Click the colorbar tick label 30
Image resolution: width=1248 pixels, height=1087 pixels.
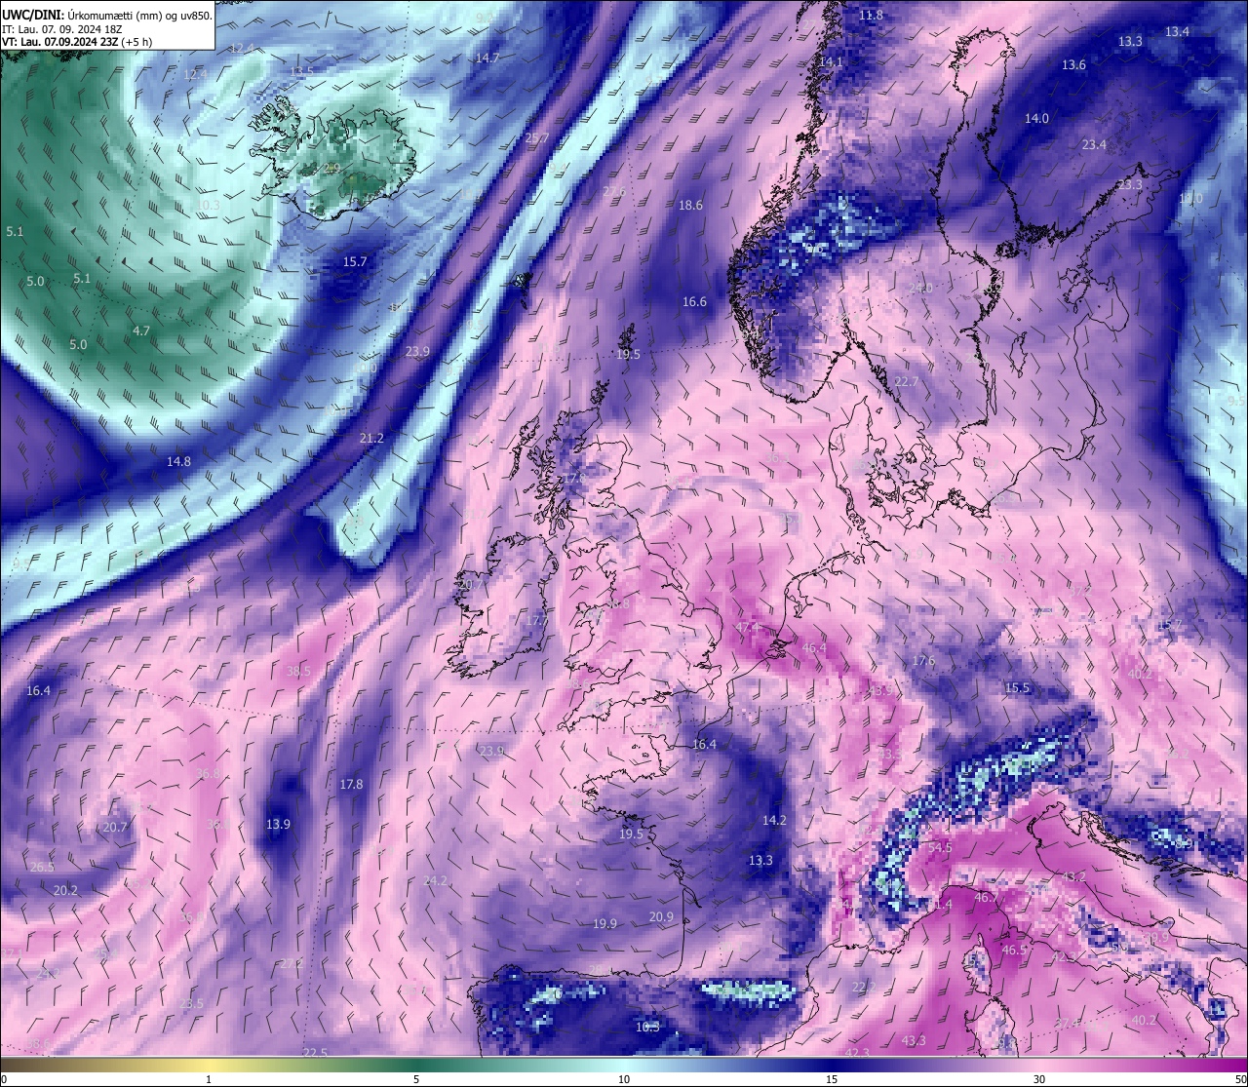coord(1039,1079)
